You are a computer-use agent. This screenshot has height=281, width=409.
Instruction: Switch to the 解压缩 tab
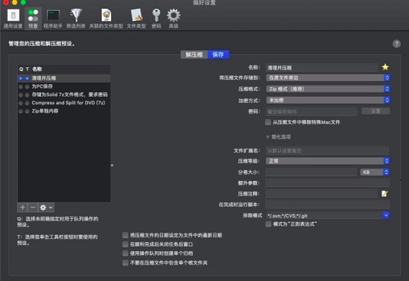(x=194, y=54)
